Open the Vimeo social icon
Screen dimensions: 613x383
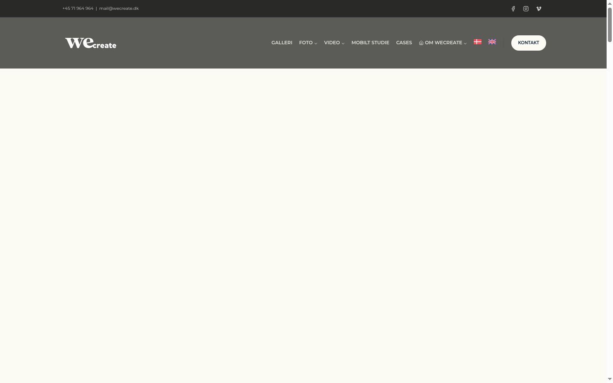[x=539, y=9]
